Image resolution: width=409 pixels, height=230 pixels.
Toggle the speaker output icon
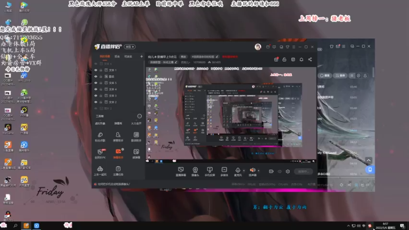click(x=252, y=170)
